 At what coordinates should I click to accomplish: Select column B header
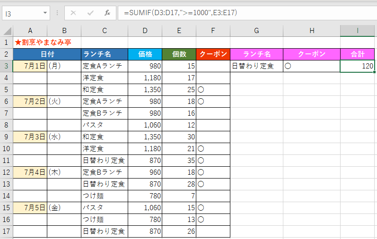pos(64,31)
